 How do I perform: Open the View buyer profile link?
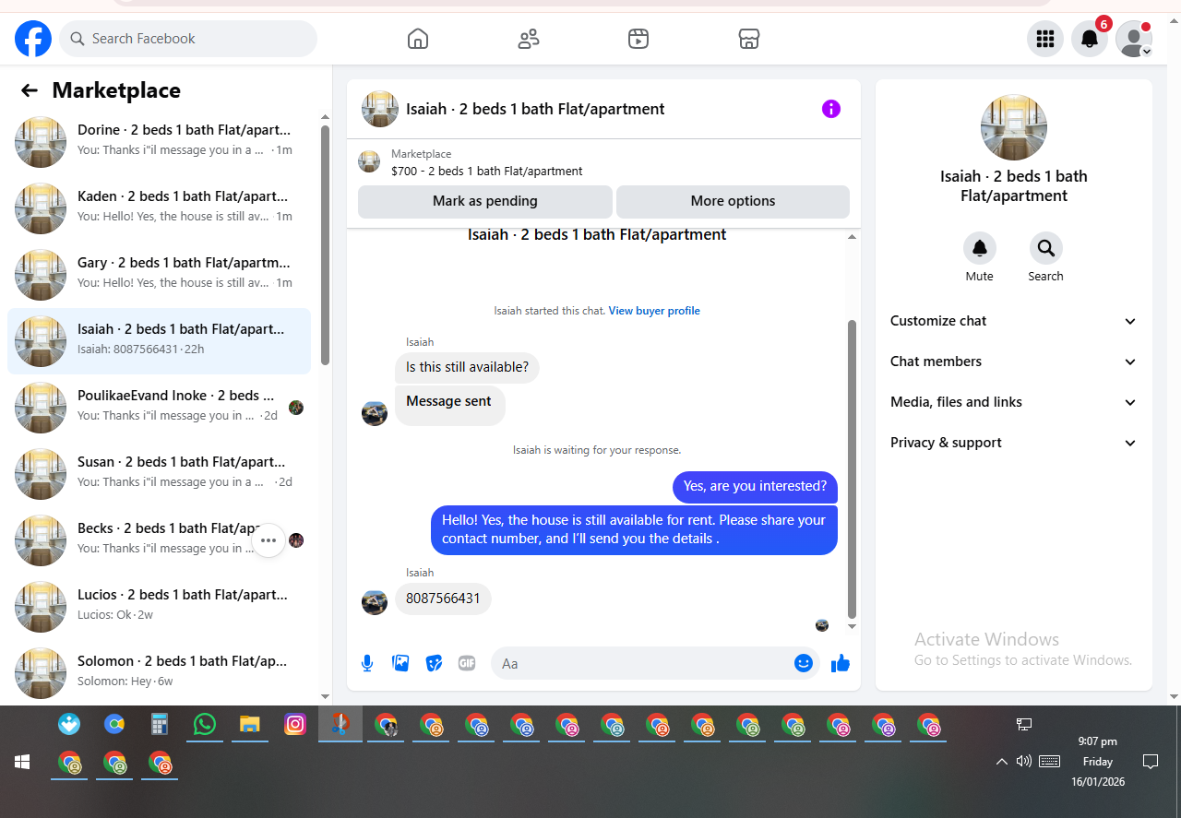pyautogui.click(x=654, y=311)
